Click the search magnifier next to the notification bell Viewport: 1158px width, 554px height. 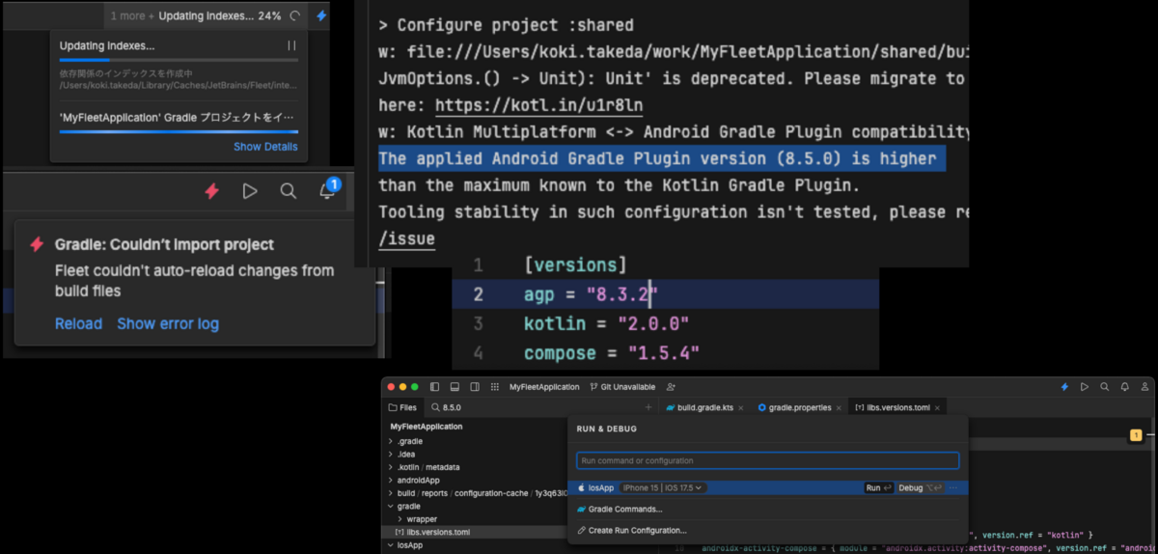point(289,191)
